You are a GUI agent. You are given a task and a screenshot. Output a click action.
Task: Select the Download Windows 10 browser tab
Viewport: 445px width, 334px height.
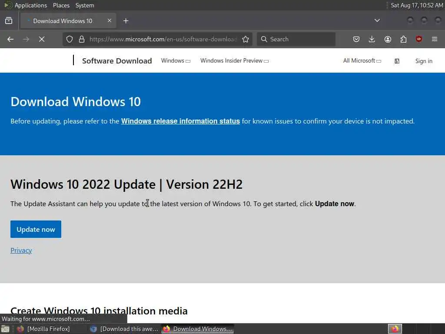[x=68, y=21]
